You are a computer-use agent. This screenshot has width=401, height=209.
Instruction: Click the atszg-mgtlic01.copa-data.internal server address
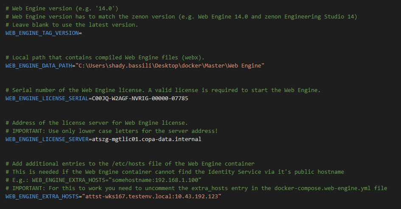pos(146,139)
